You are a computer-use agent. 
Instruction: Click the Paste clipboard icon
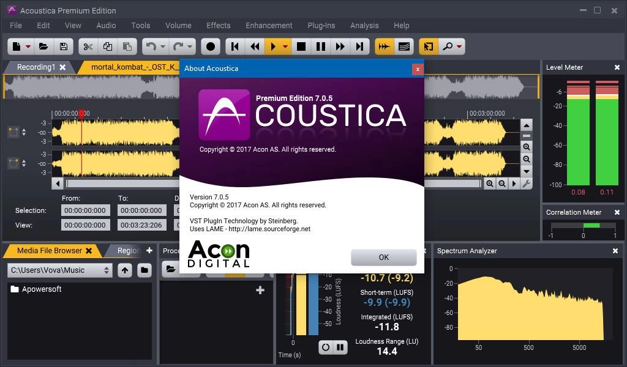[x=127, y=46]
